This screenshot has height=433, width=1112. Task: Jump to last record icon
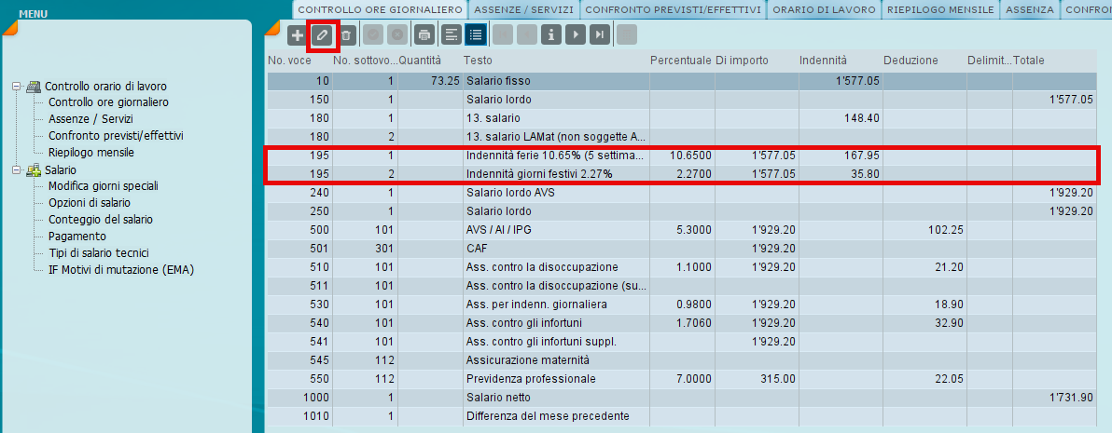pyautogui.click(x=600, y=34)
